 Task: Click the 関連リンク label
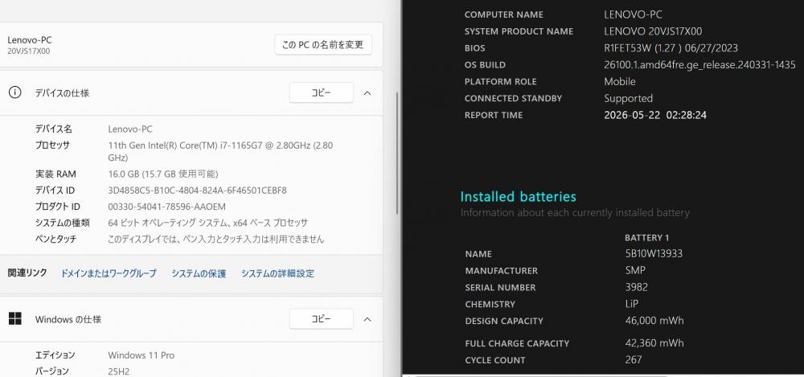27,273
